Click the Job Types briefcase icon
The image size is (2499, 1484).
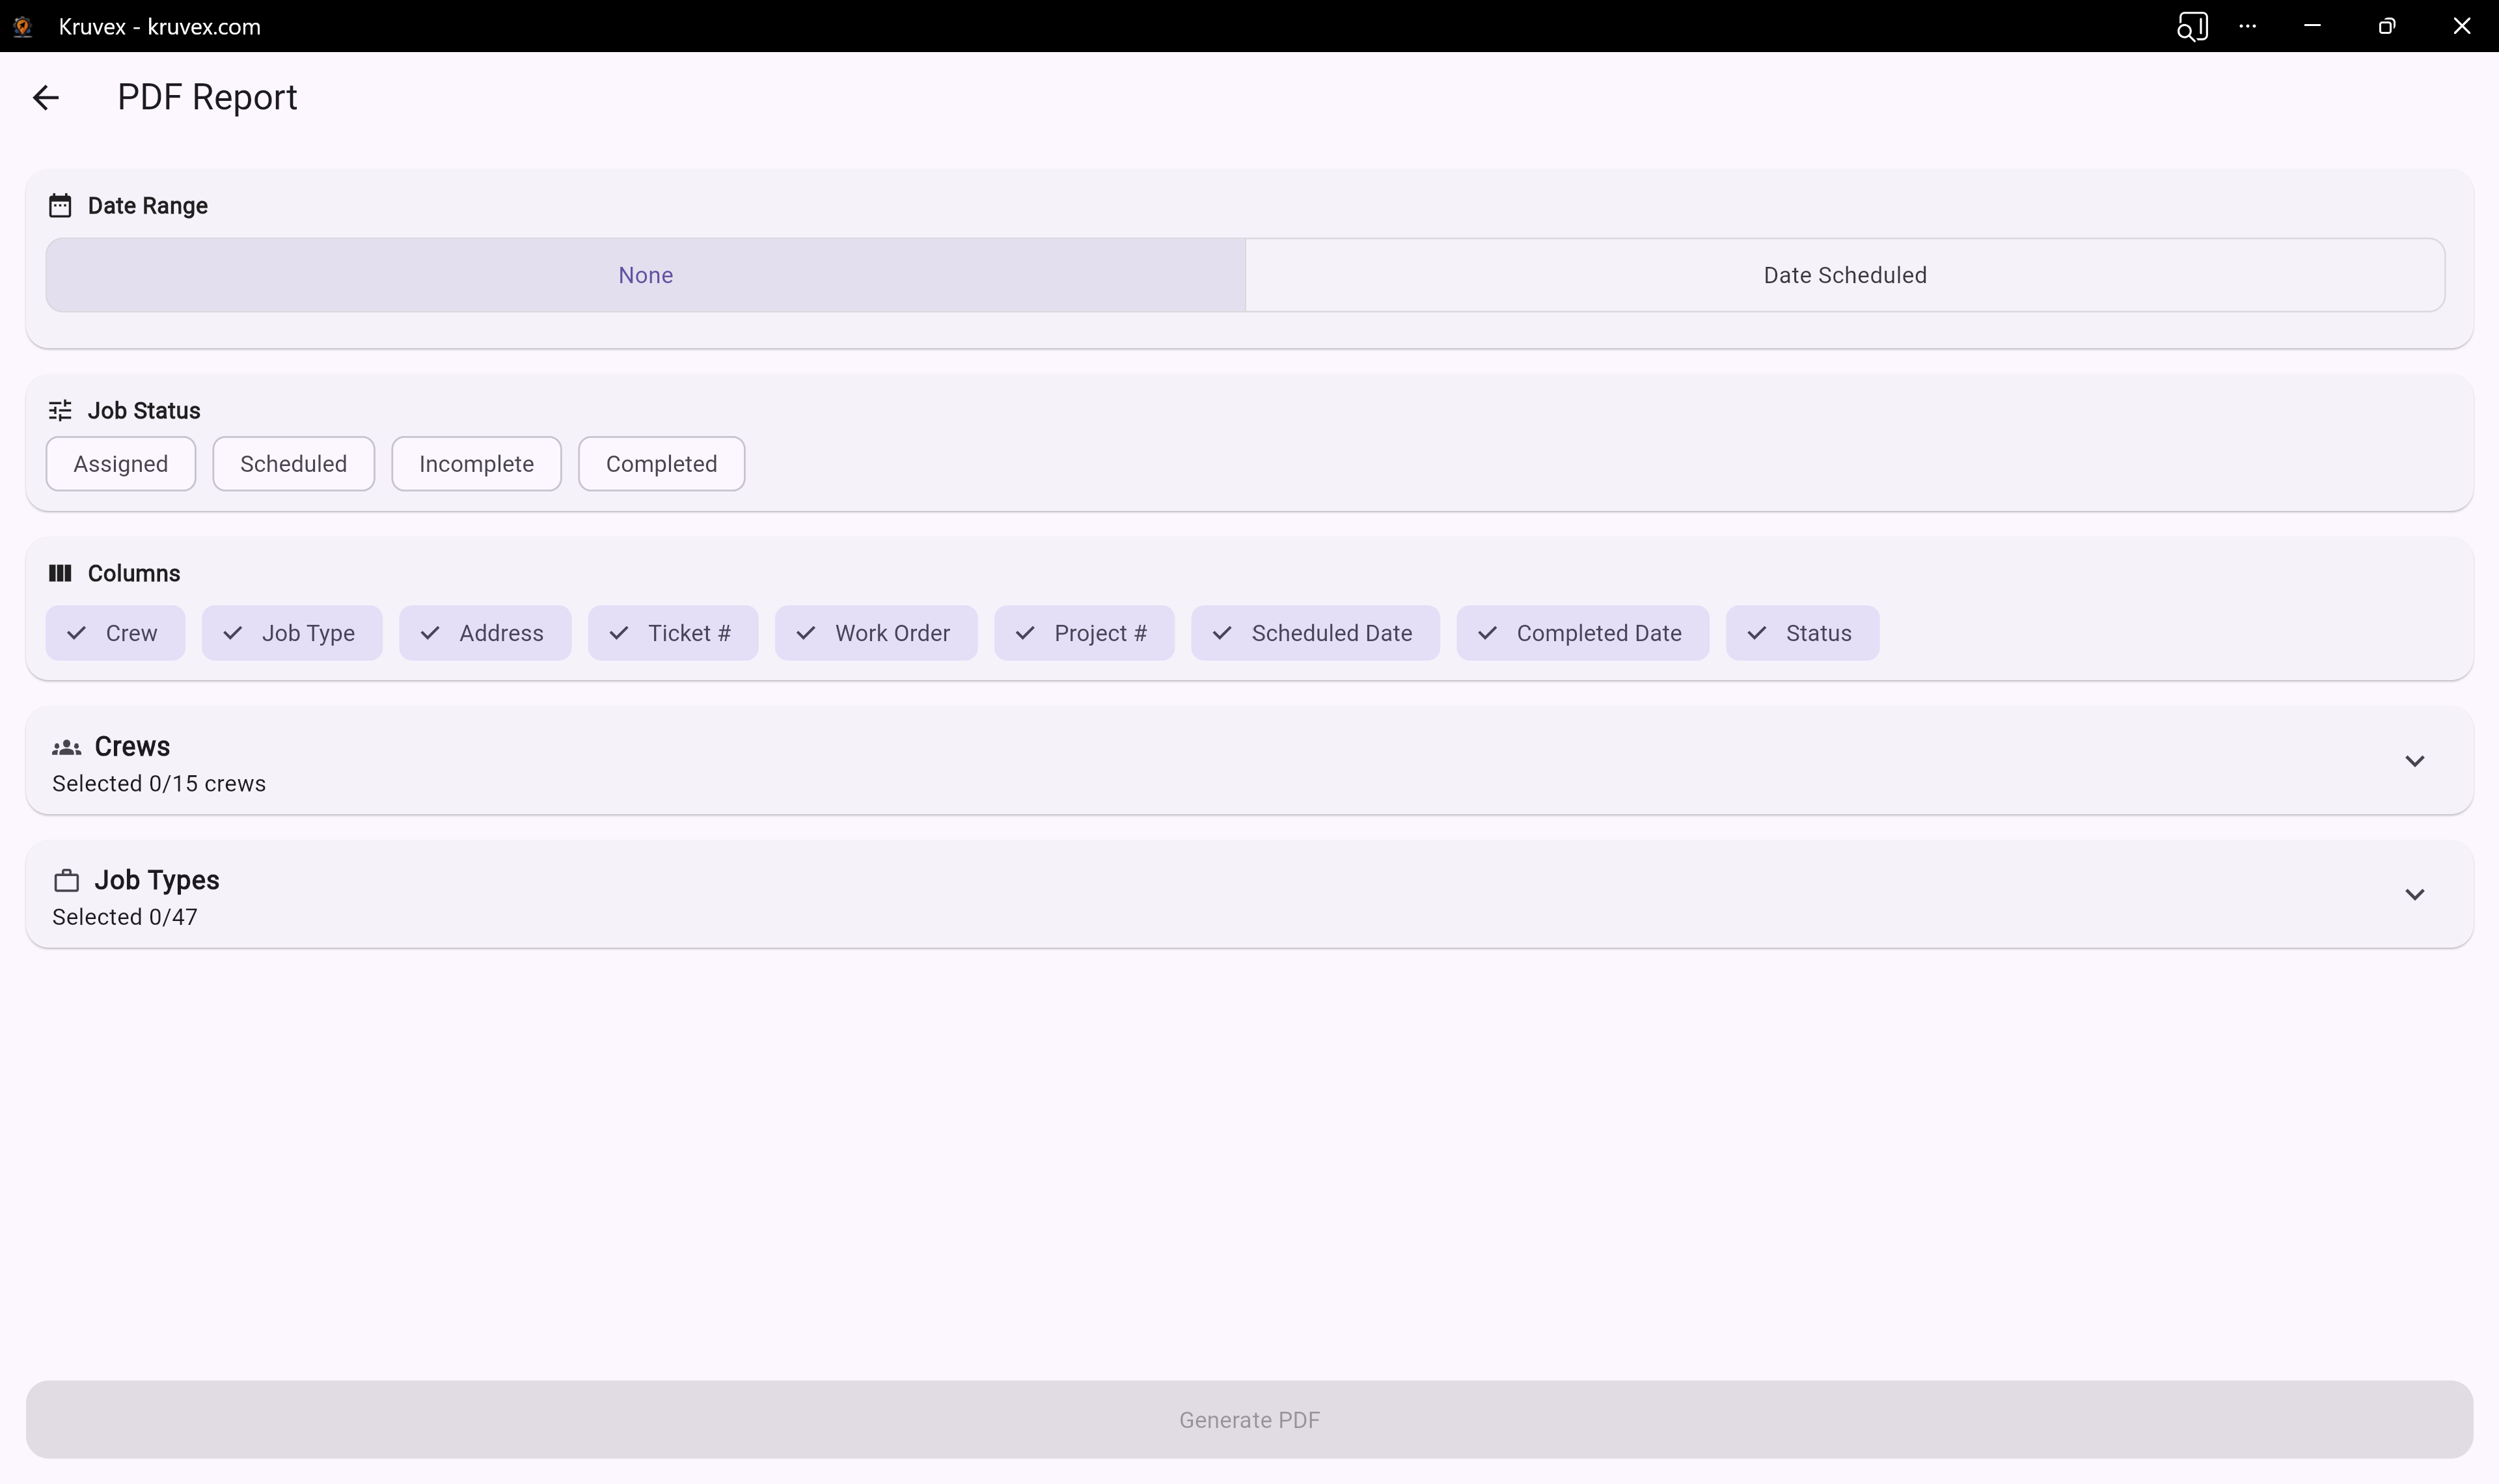pos(66,881)
